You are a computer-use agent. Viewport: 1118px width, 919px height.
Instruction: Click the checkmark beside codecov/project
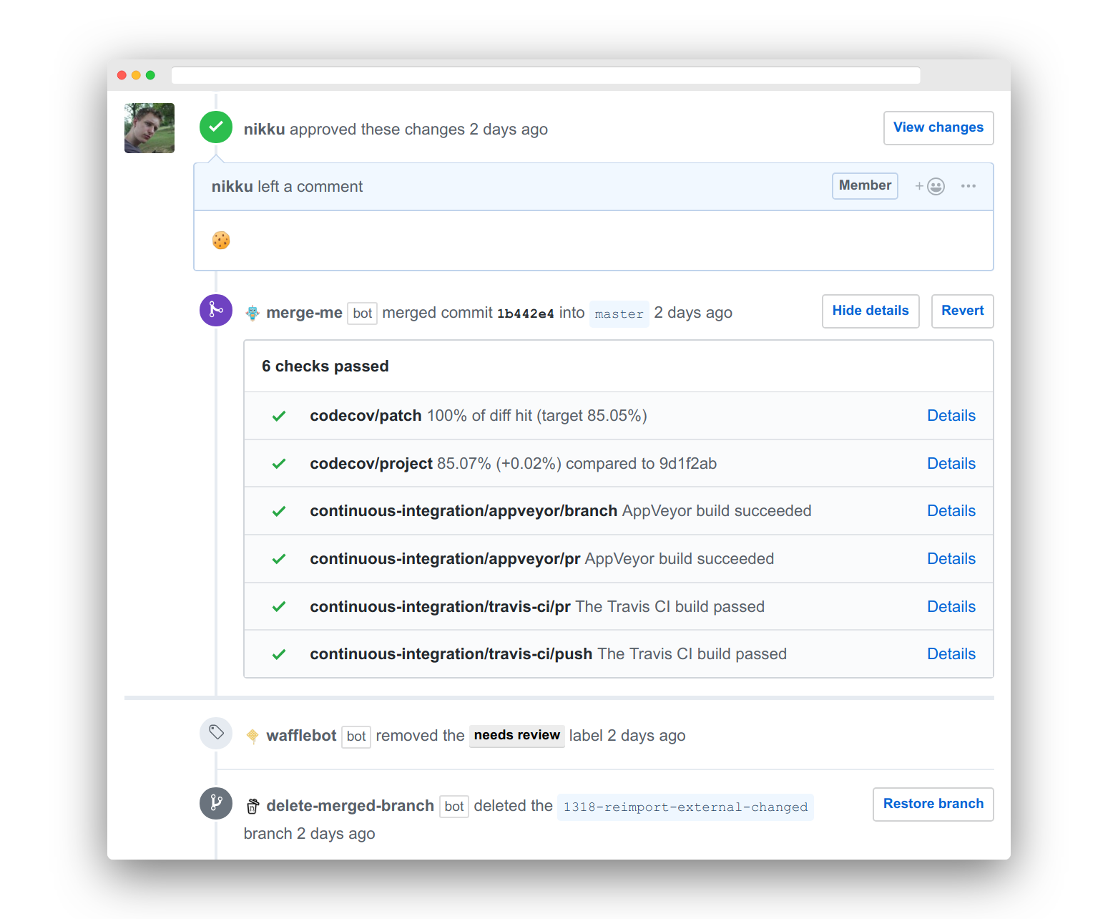[279, 464]
